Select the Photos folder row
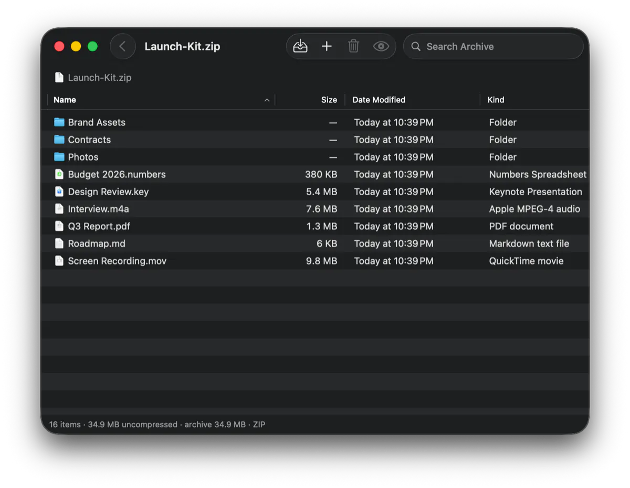 tap(315, 157)
